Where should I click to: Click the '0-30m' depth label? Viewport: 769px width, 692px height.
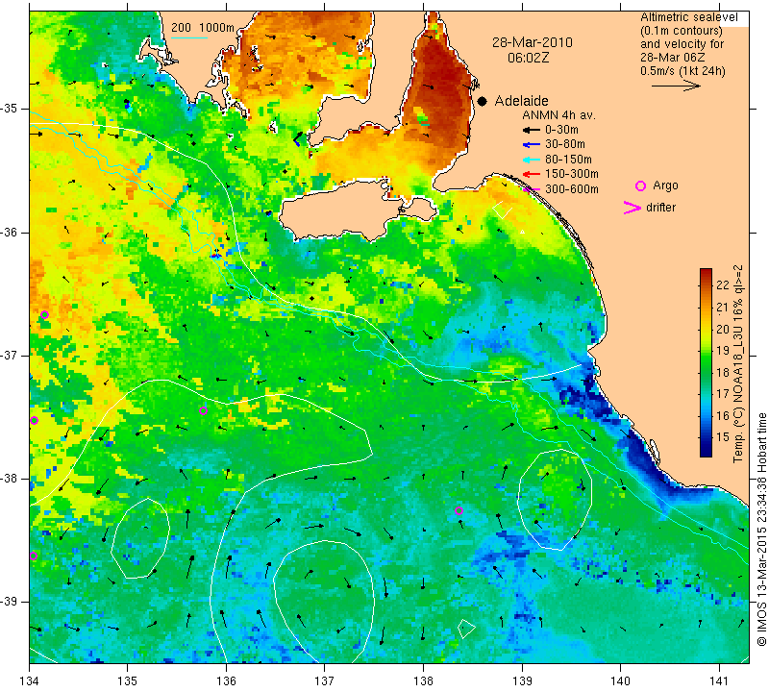(561, 130)
